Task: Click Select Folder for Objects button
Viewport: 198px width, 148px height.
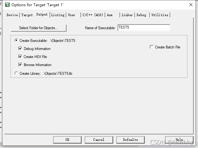Action: click(x=38, y=28)
